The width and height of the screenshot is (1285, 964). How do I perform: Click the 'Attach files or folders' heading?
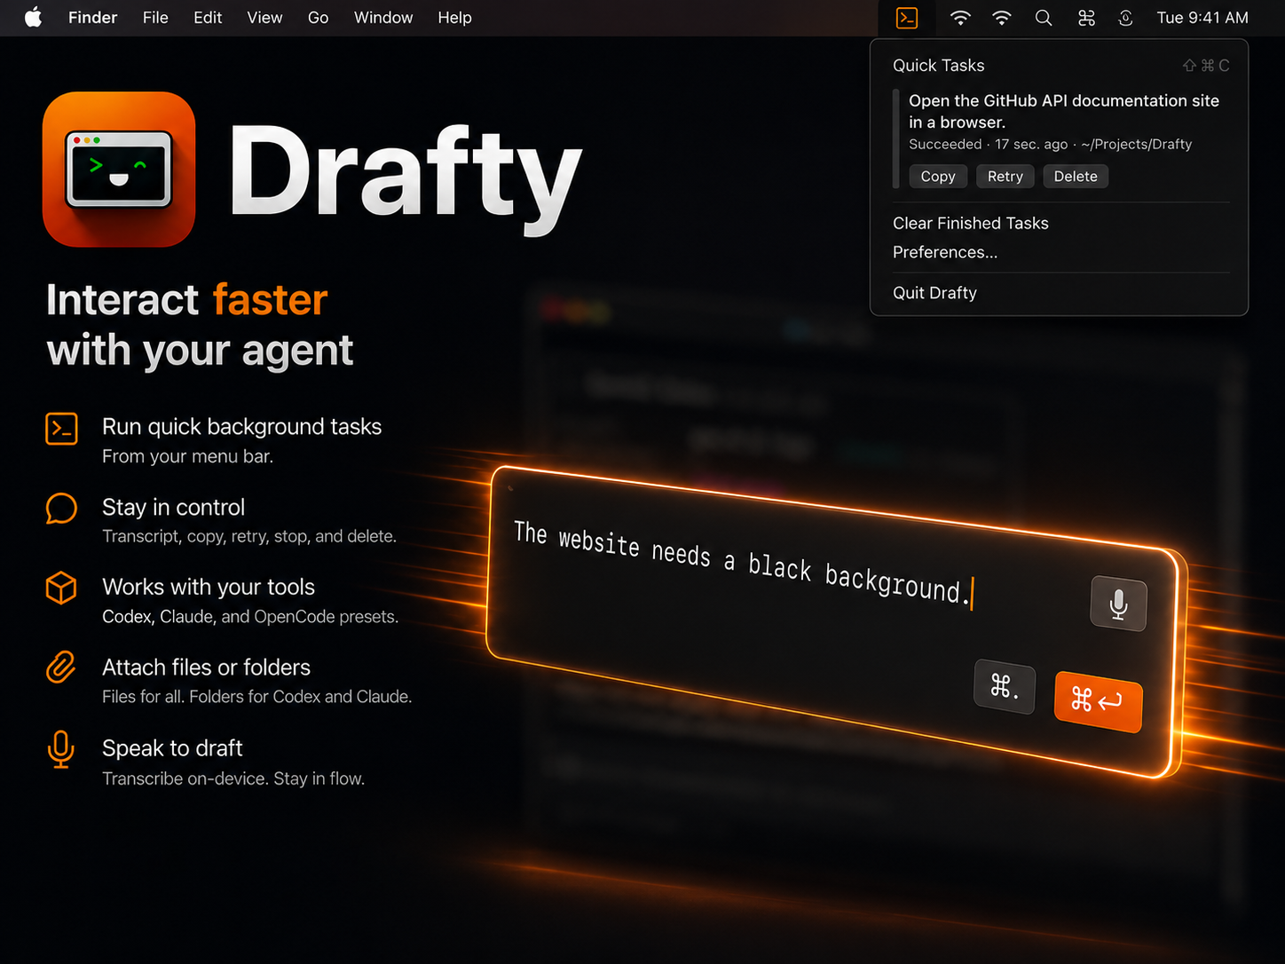coord(206,668)
